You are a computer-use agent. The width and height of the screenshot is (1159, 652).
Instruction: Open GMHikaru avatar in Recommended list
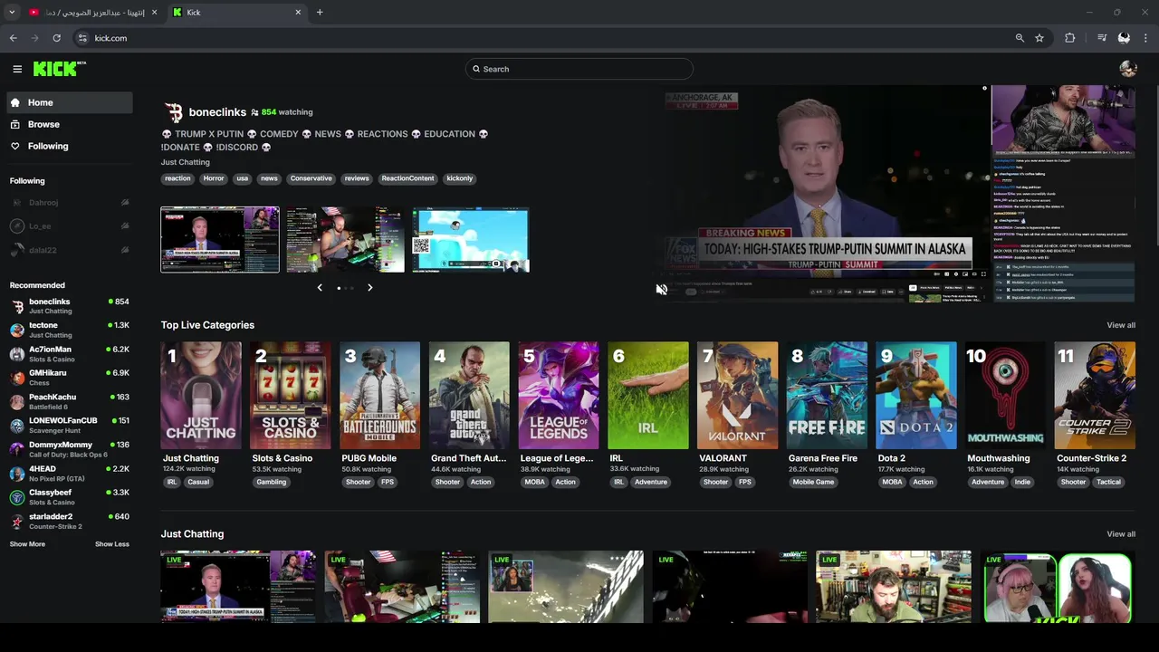pos(17,378)
